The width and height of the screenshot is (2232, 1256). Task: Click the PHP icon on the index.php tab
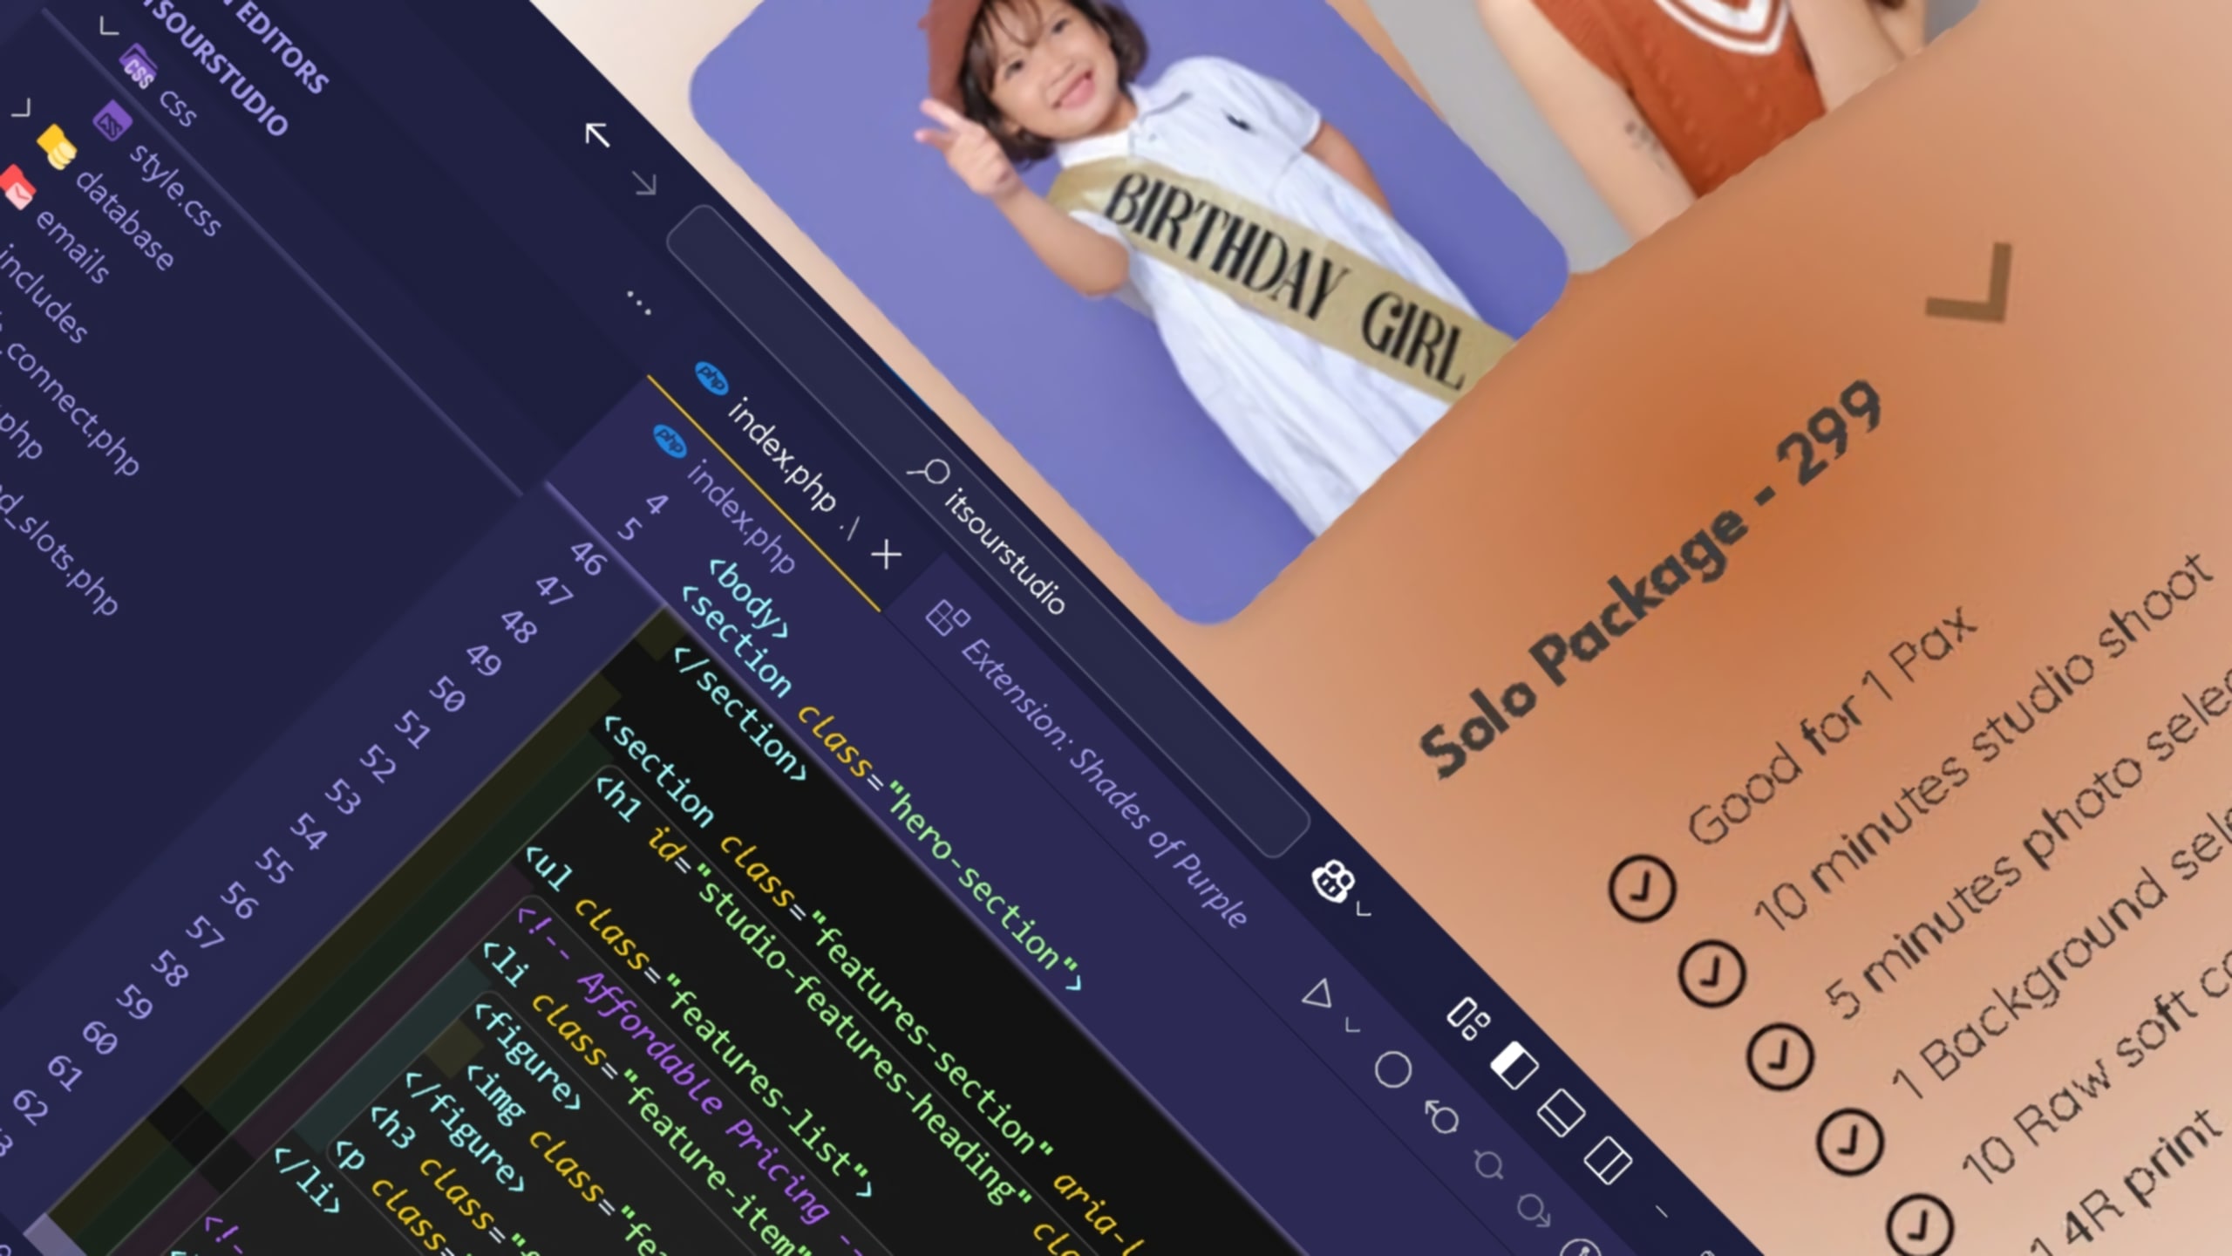[711, 379]
